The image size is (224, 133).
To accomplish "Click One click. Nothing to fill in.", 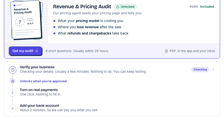I will pos(40,94).
